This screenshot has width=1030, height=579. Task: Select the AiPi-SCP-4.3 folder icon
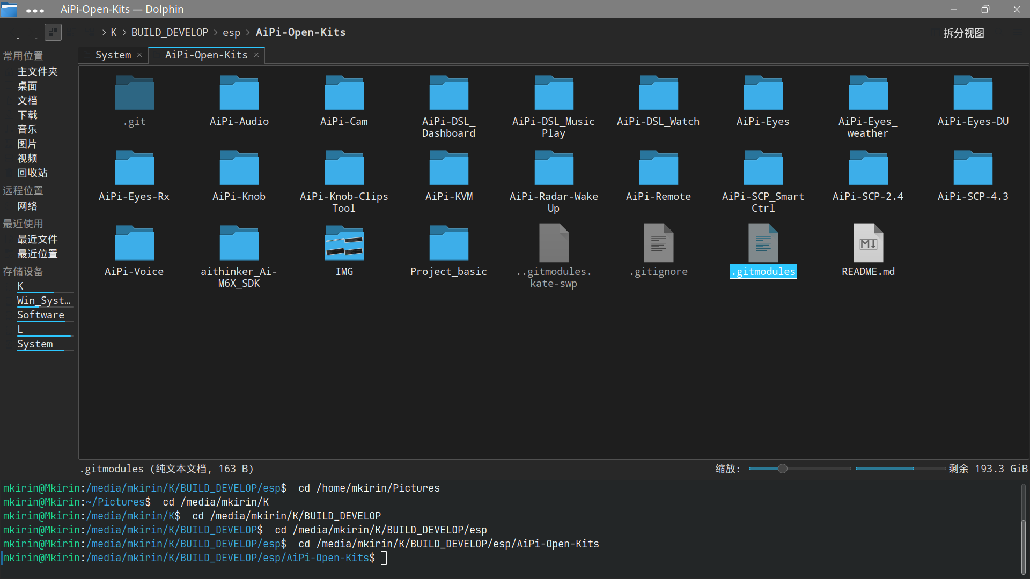(x=973, y=168)
